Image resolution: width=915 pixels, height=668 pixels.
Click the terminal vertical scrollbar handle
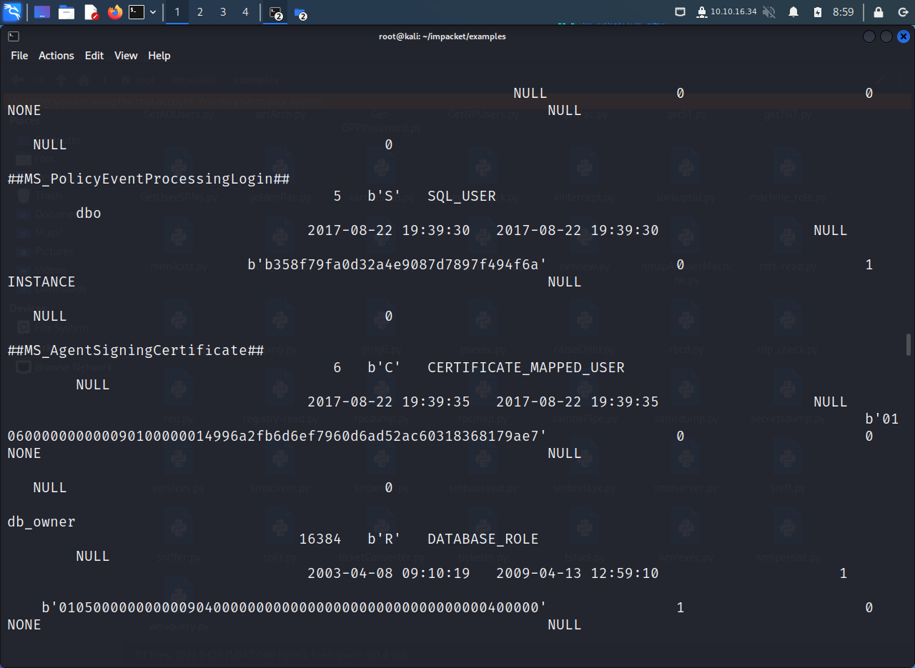coord(909,344)
